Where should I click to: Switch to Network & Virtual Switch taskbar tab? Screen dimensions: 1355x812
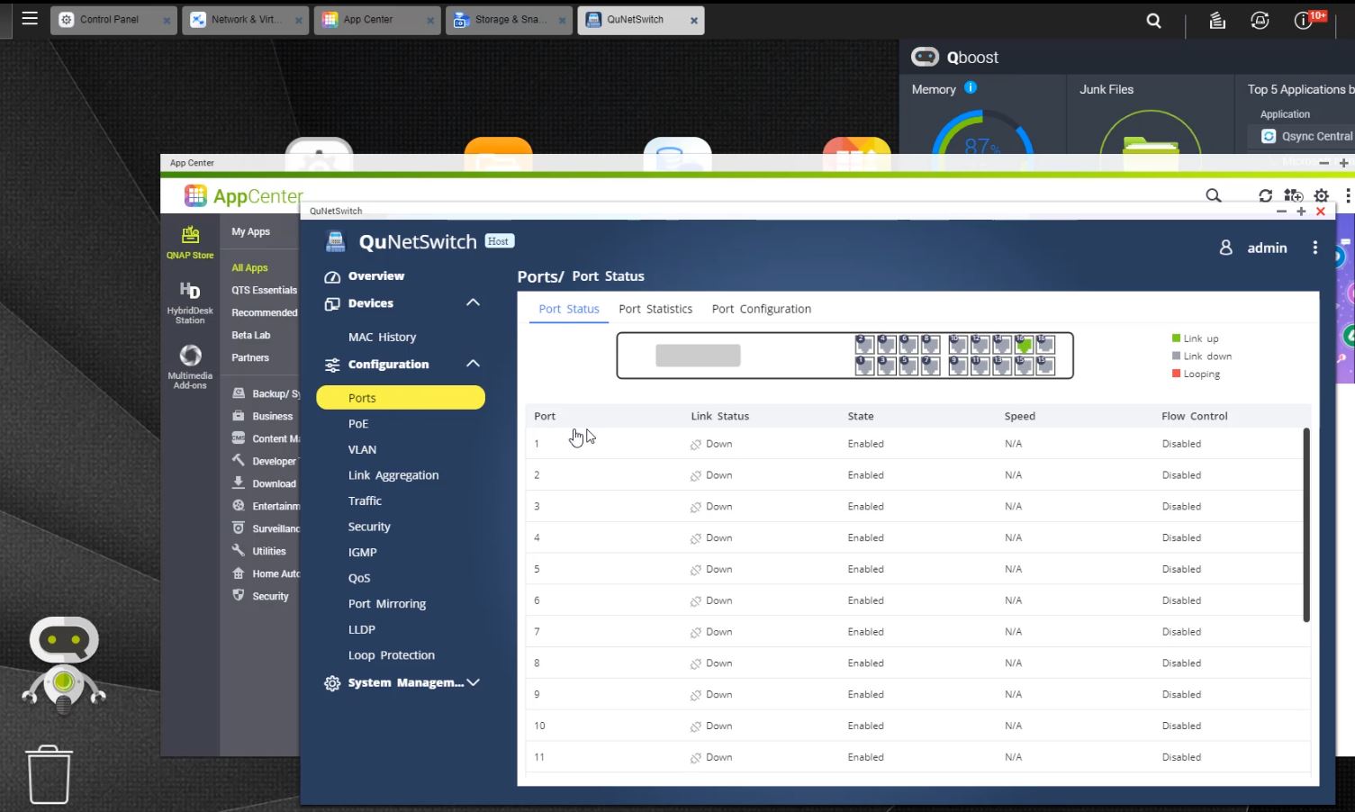coord(245,20)
